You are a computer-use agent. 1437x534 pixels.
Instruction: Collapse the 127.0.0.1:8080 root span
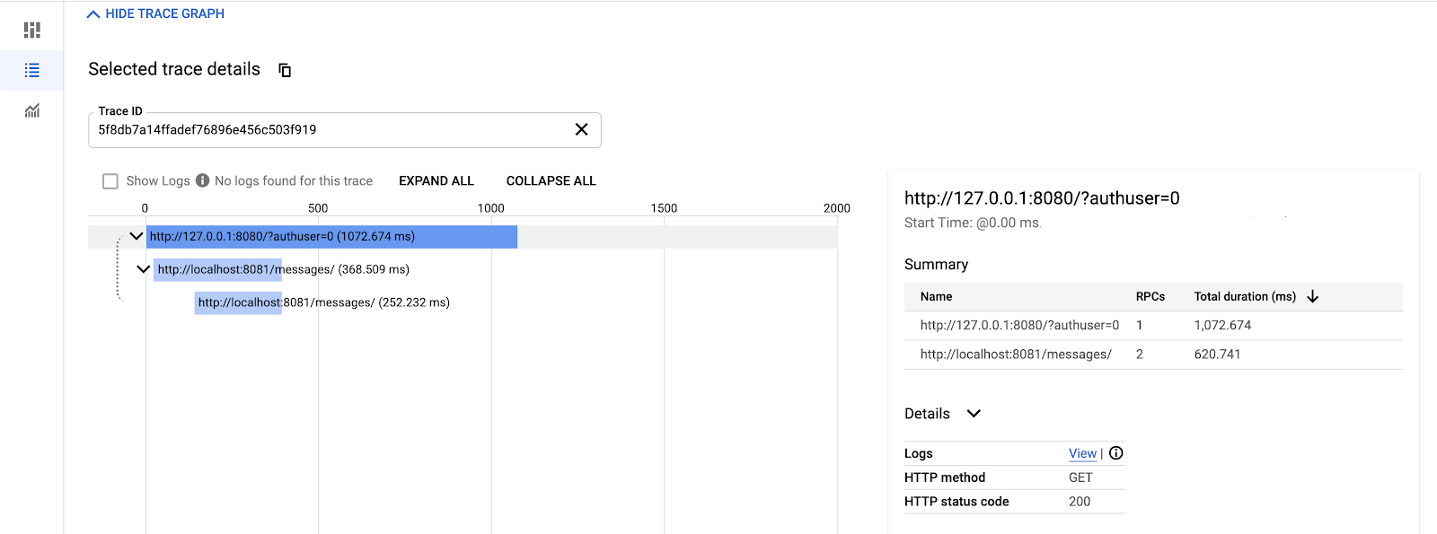(x=137, y=236)
